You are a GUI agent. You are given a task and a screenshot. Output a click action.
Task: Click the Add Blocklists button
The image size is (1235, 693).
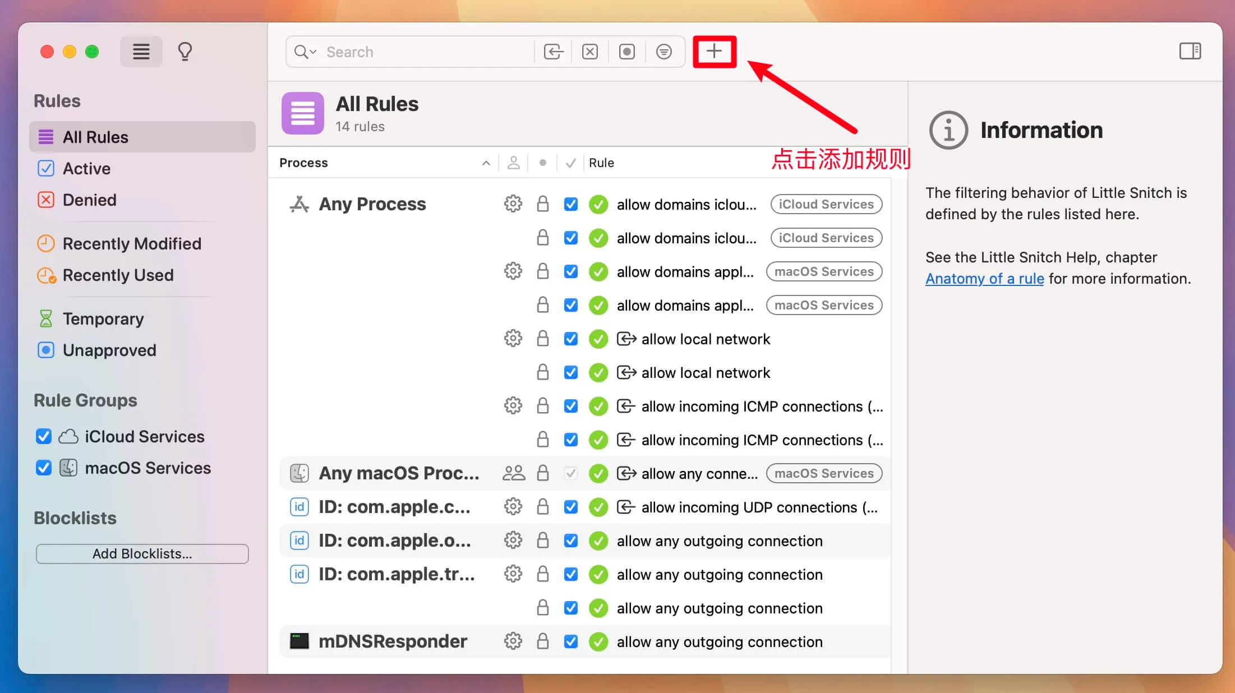[142, 553]
